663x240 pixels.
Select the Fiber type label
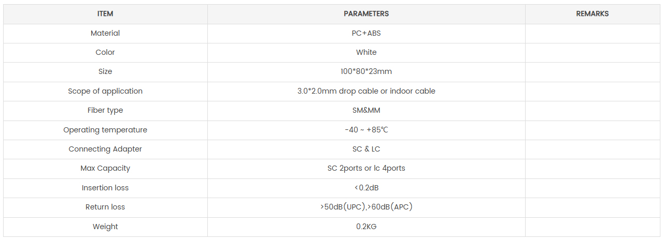tap(105, 110)
